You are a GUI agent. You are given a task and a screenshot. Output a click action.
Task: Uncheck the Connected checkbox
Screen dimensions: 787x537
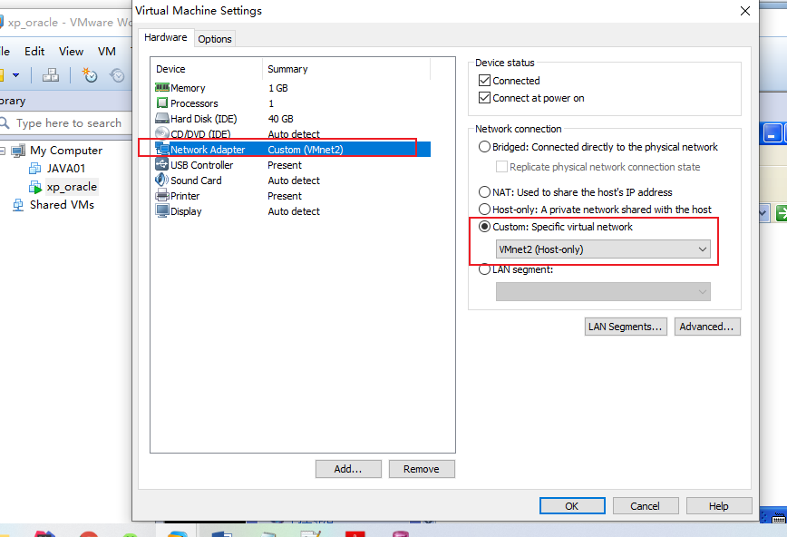pyautogui.click(x=484, y=81)
